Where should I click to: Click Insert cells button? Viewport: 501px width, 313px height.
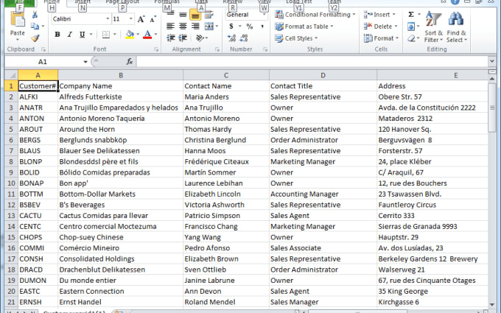379,15
